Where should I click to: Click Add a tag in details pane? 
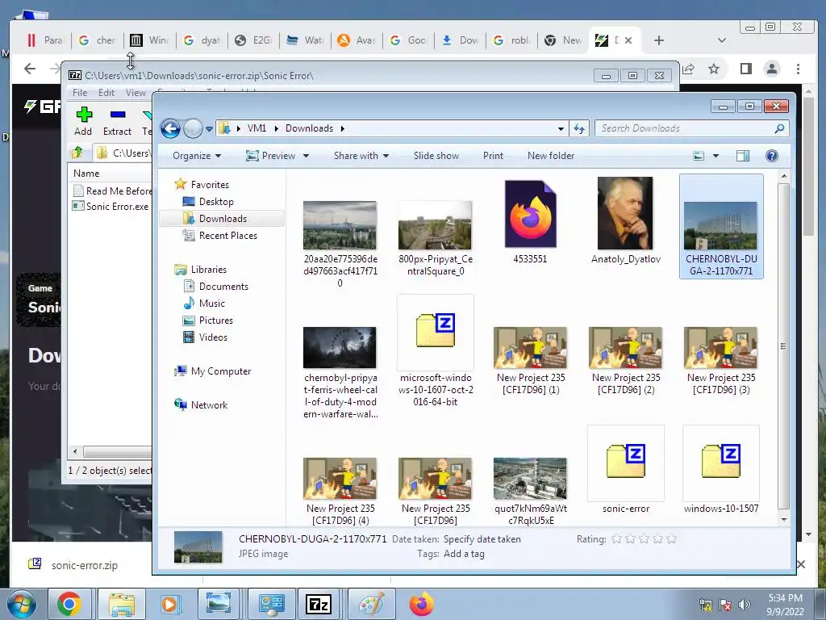(464, 554)
